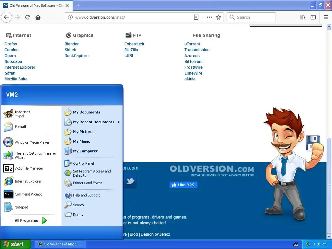Open the FileZilla link

[131, 50]
